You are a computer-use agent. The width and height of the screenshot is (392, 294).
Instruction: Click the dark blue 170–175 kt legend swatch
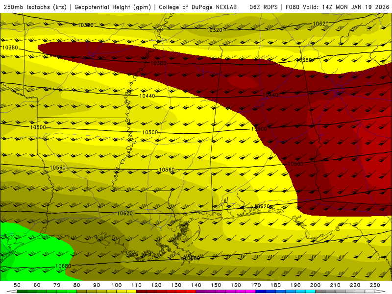261,292
